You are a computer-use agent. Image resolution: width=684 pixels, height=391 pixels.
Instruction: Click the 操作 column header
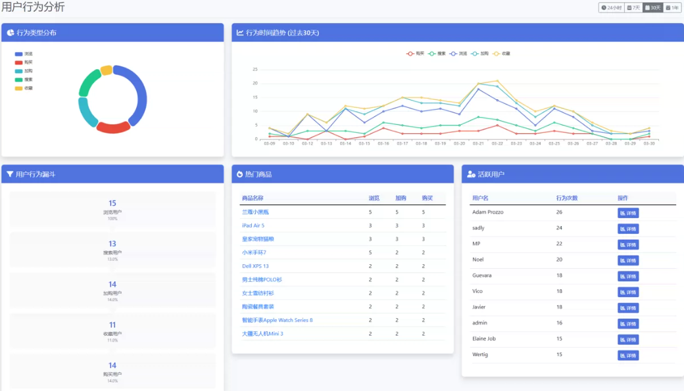622,198
